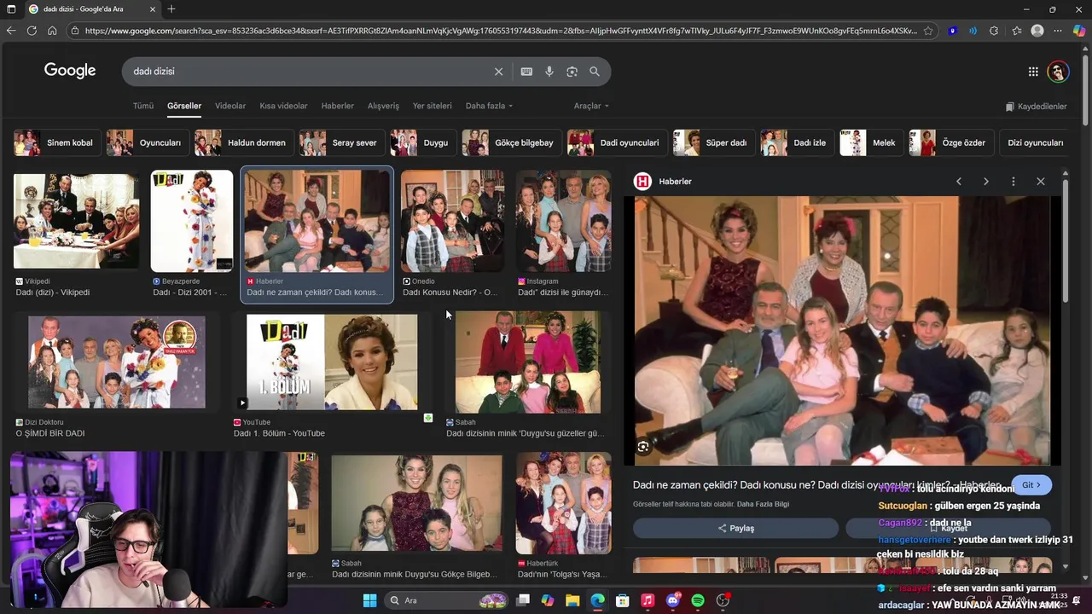The width and height of the screenshot is (1092, 614).
Task: Click the taskbar Ara search box
Action: (x=445, y=600)
